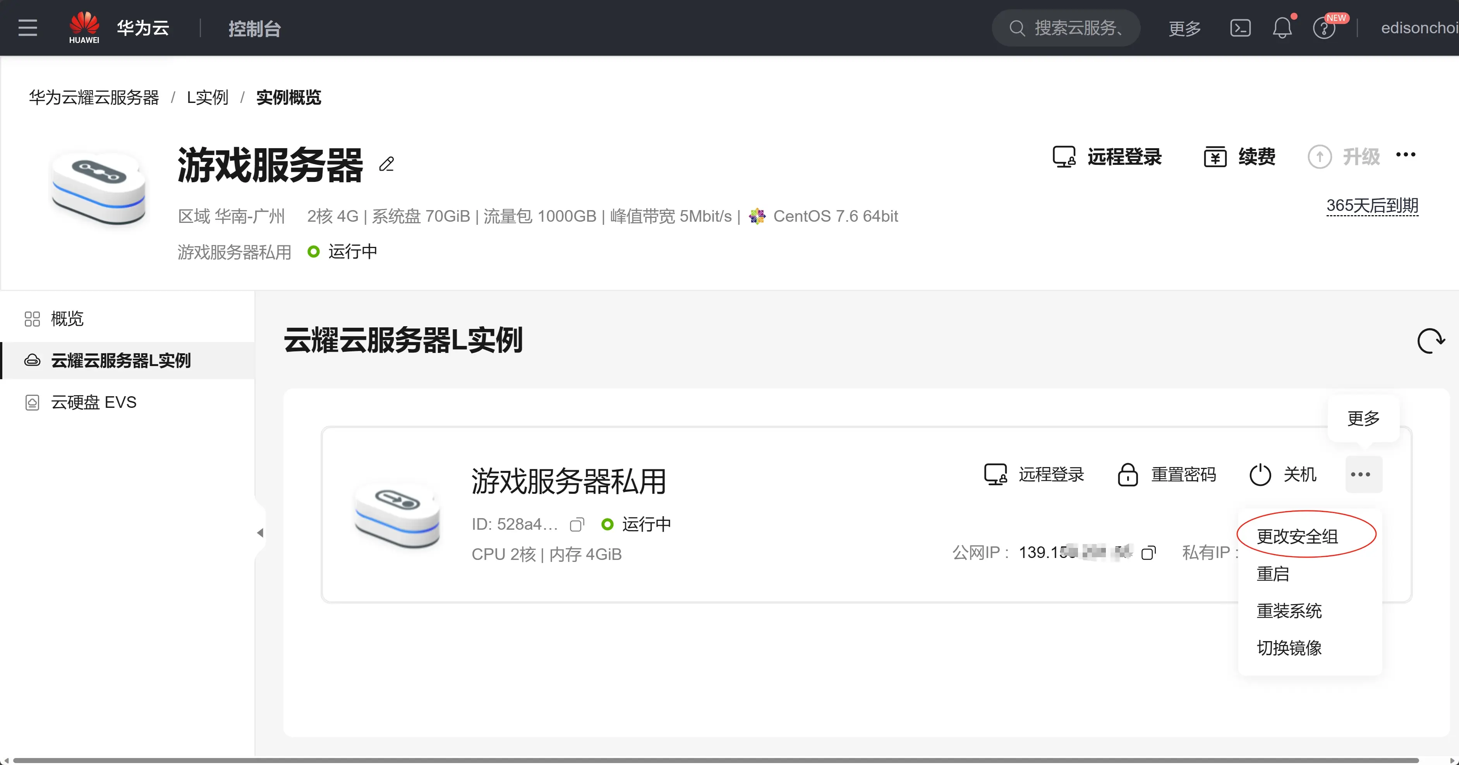Click the CloudShell terminal icon
The height and width of the screenshot is (765, 1459).
(x=1240, y=28)
